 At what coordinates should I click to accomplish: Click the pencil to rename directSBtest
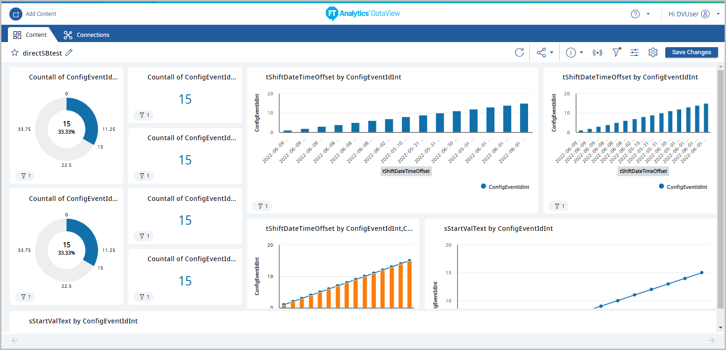[x=69, y=53]
